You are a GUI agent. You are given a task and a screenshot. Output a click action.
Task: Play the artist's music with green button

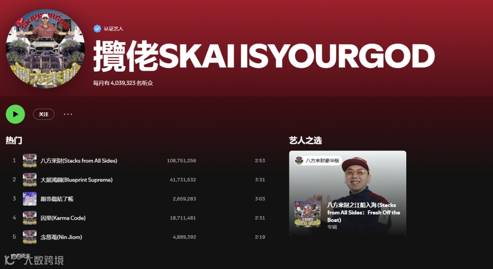click(x=16, y=114)
